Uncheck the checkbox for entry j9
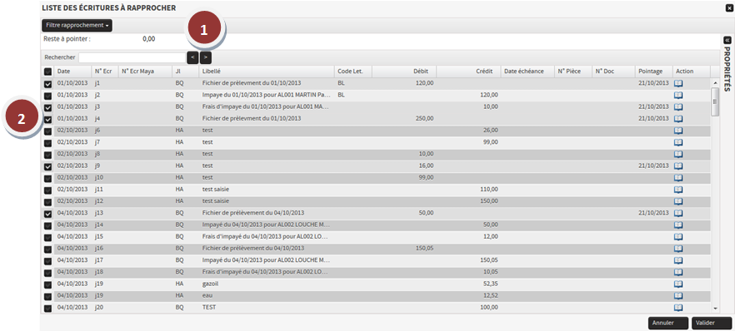Image resolution: width=735 pixels, height=331 pixels. (x=47, y=167)
